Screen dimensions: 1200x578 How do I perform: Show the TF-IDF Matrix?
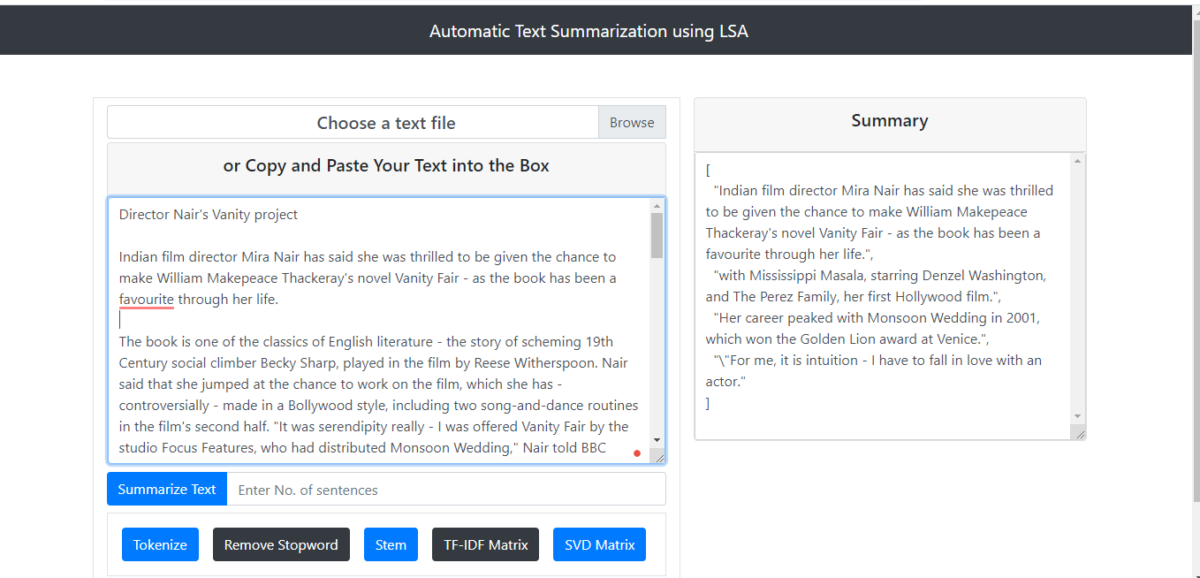(485, 545)
